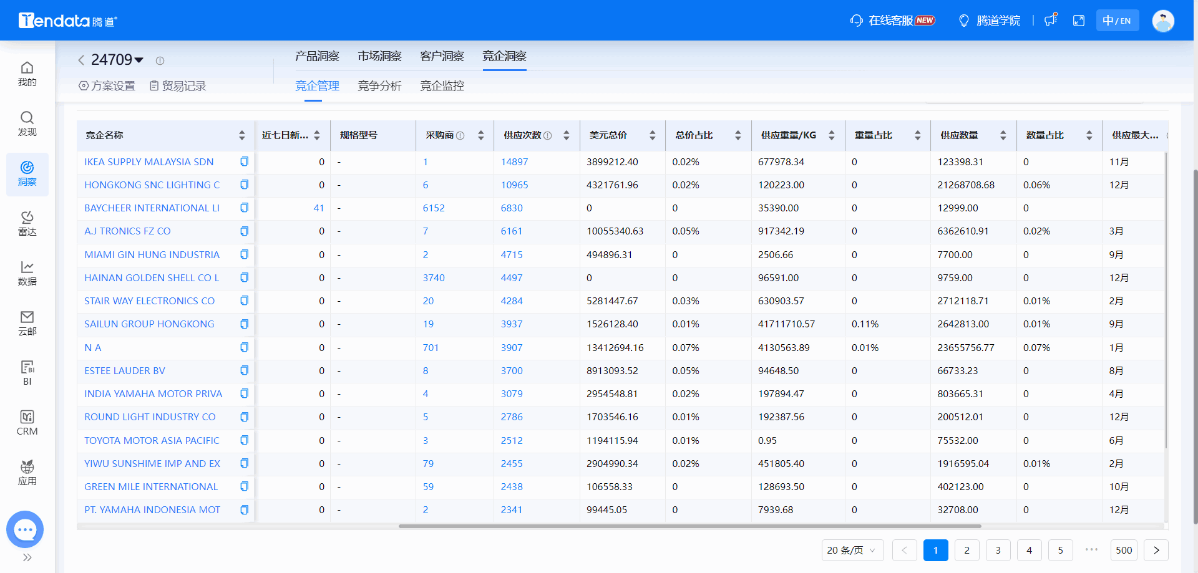Open the 雷达 (Radar) module in sidebar
This screenshot has height=573, width=1198.
tap(27, 223)
